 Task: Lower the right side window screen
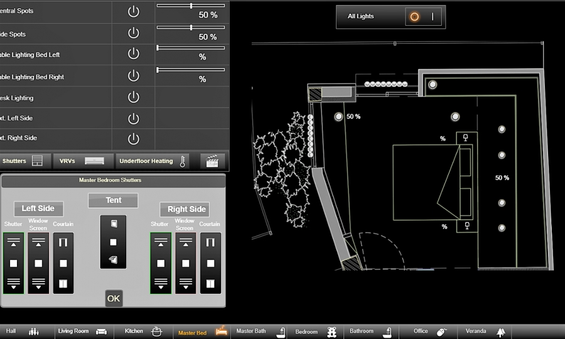pyautogui.click(x=186, y=284)
